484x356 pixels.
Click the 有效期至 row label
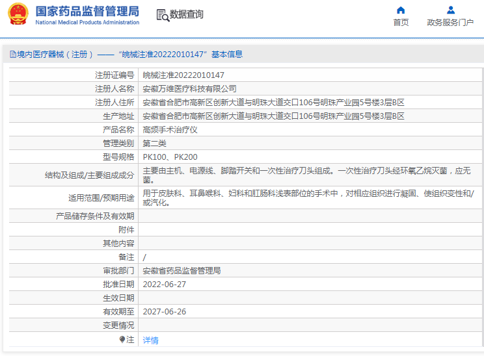point(118,312)
